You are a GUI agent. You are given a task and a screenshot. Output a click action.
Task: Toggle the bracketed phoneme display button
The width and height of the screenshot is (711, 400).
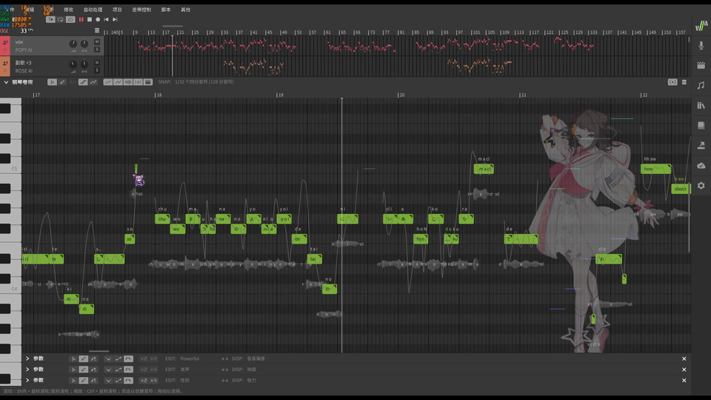point(138,82)
